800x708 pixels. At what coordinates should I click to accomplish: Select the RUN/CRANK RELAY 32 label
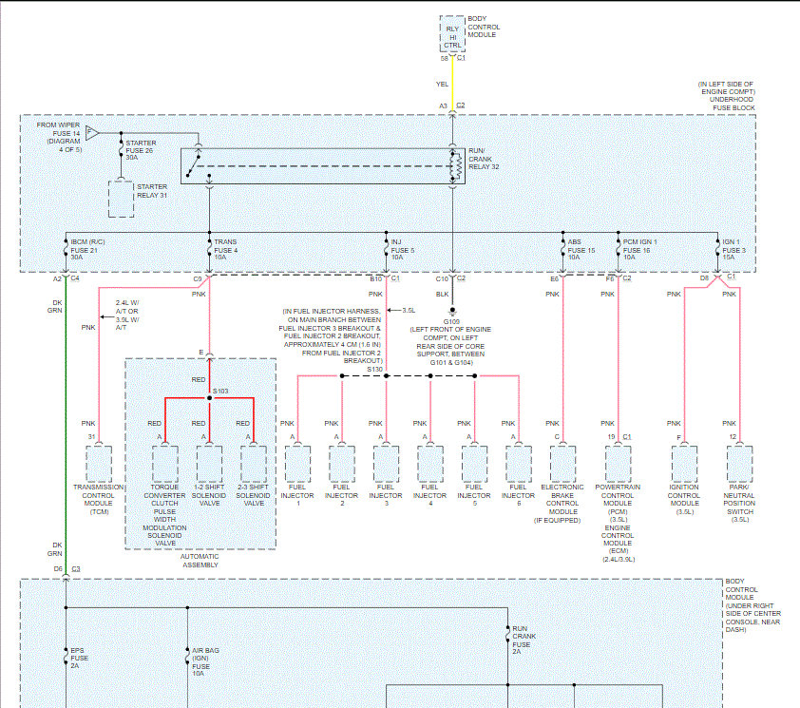click(x=484, y=159)
